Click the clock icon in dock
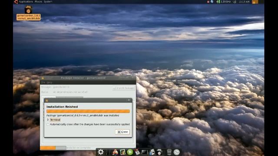This screenshot has width=278, height=156. coord(177,152)
